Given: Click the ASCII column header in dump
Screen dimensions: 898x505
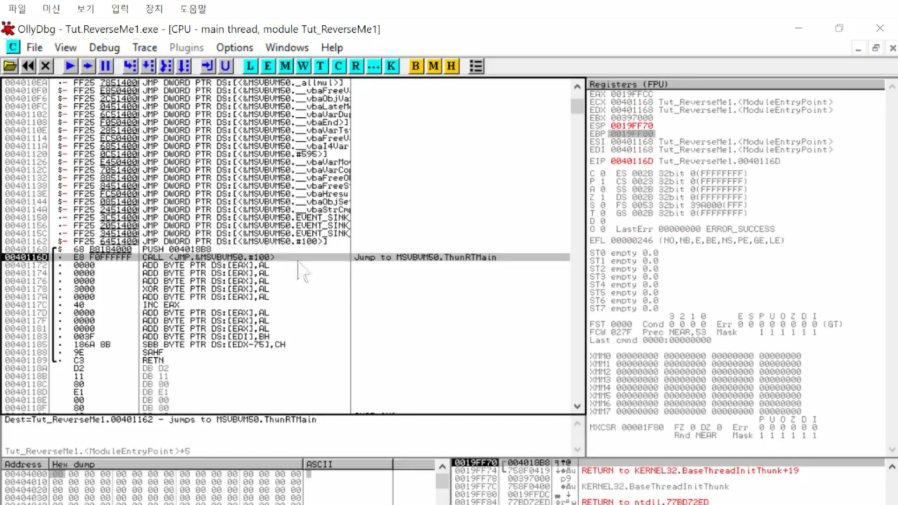Looking at the screenshot, I should (348, 464).
